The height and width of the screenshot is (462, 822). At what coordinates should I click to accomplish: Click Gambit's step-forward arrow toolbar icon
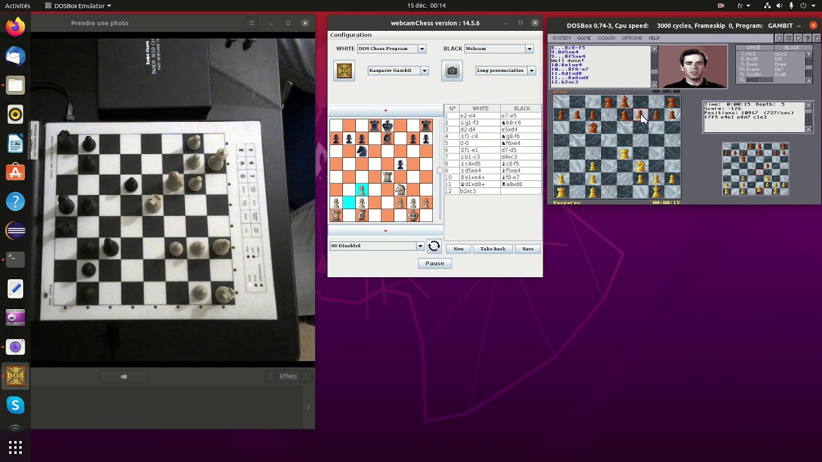pos(798,38)
